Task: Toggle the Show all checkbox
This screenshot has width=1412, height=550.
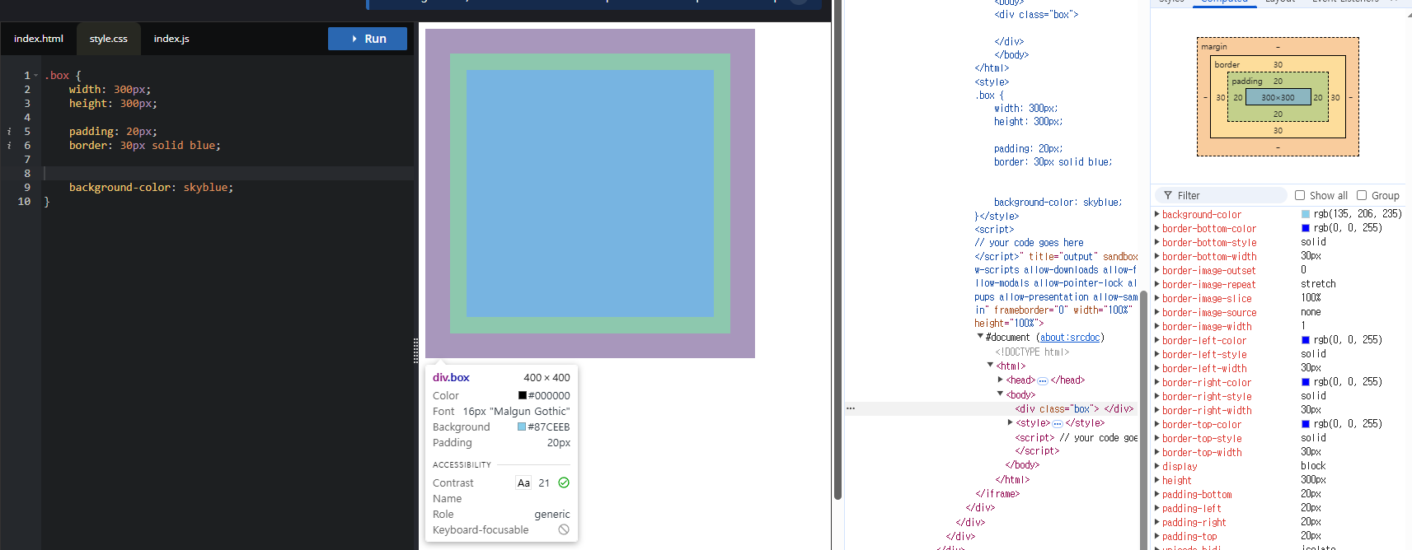Action: 1300,195
